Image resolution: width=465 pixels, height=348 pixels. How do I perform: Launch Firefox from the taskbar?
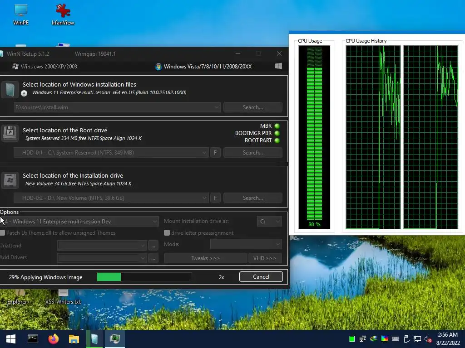tap(54, 339)
